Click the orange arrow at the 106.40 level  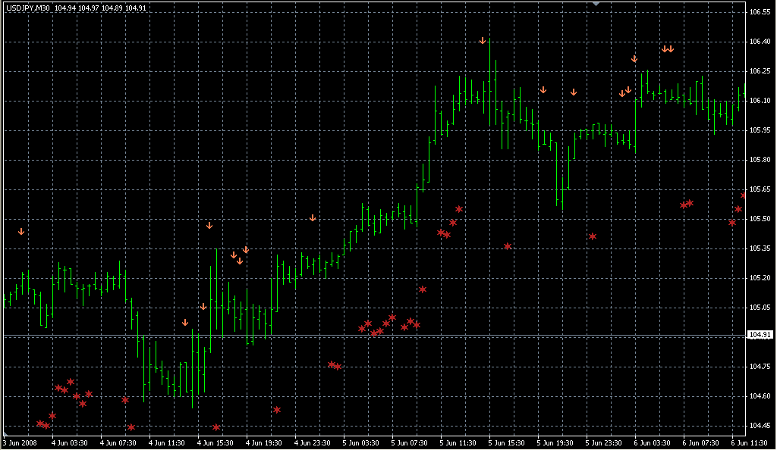pyautogui.click(x=483, y=40)
